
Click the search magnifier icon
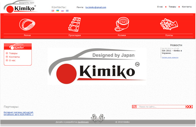pos(134,107)
